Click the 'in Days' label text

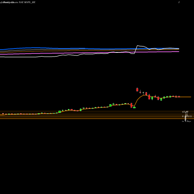[x=186, y=121]
